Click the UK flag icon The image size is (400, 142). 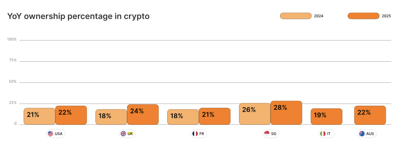coord(123,134)
